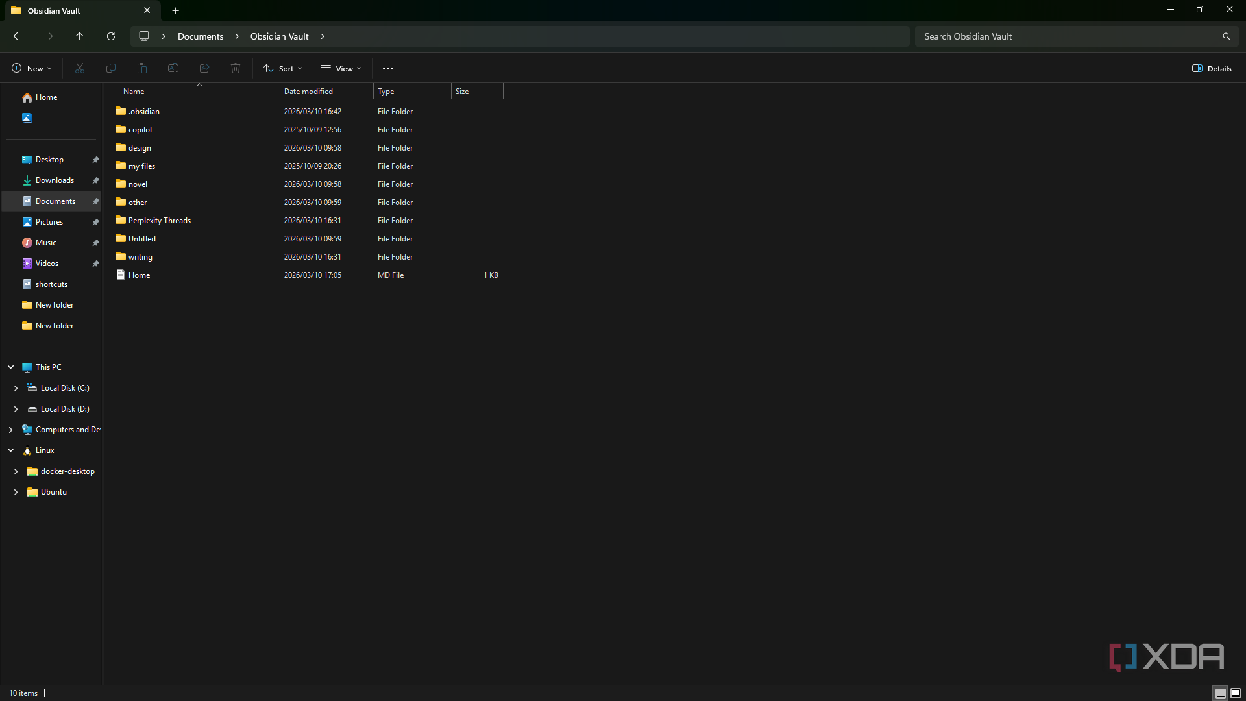
Task: Expand the Ubuntu tree node
Action: 16,492
